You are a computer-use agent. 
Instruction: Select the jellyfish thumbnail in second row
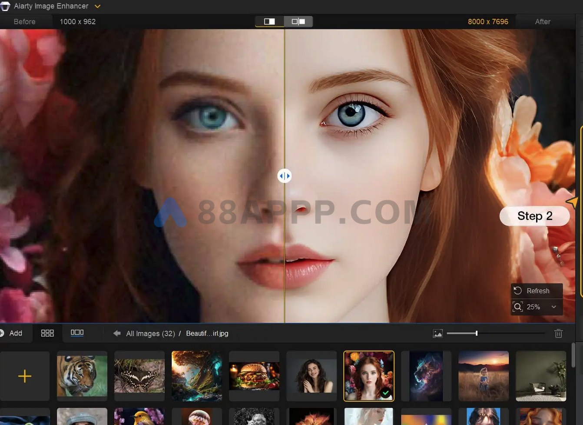[197, 416]
